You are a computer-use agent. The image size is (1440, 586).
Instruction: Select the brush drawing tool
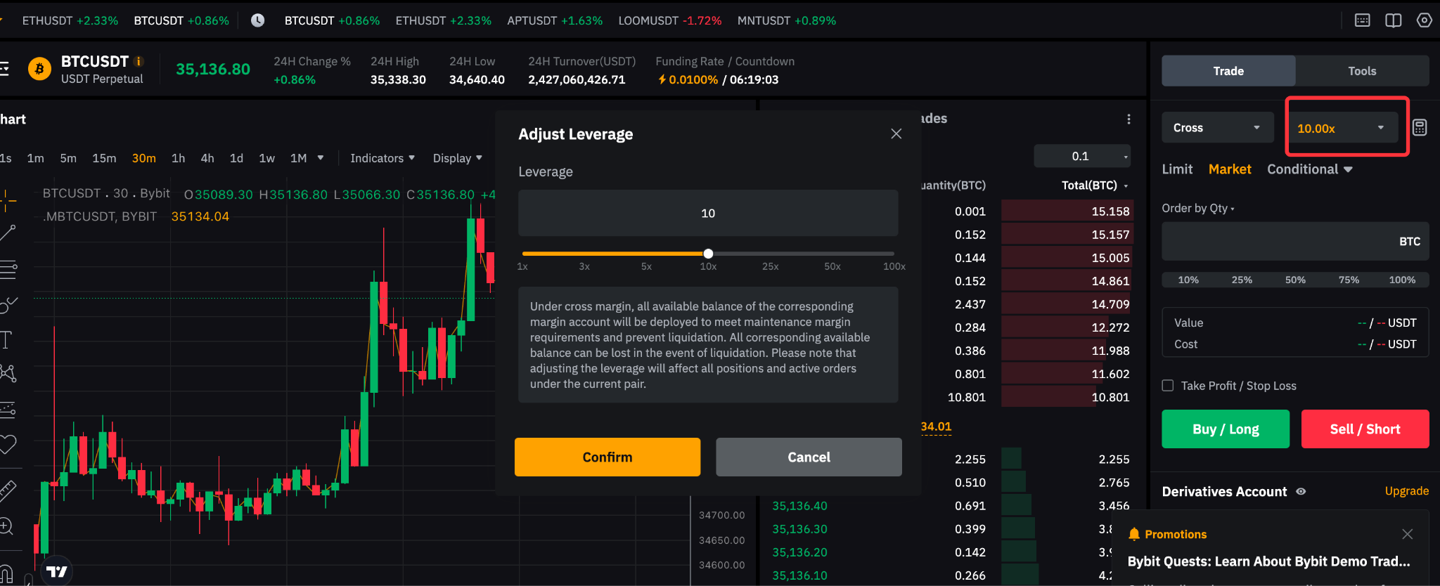pyautogui.click(x=7, y=304)
